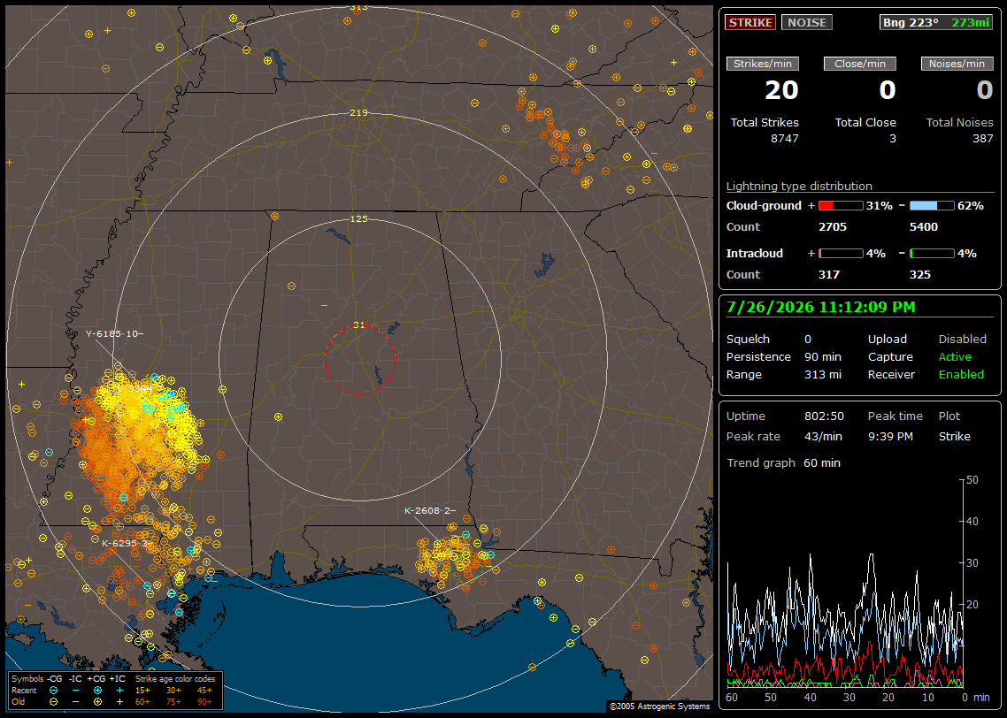
Task: Click the Close/min header label
Action: point(860,64)
